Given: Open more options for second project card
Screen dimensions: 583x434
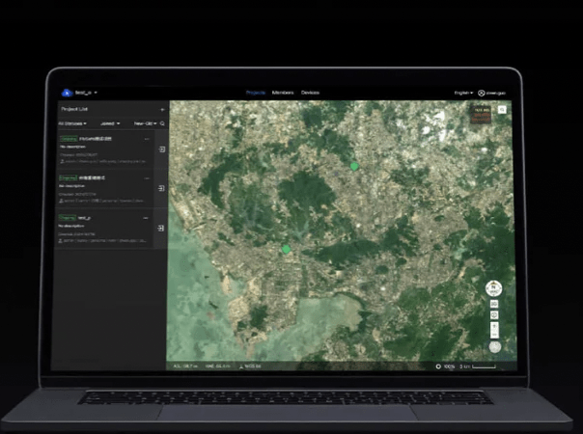Looking at the screenshot, I should tap(147, 178).
